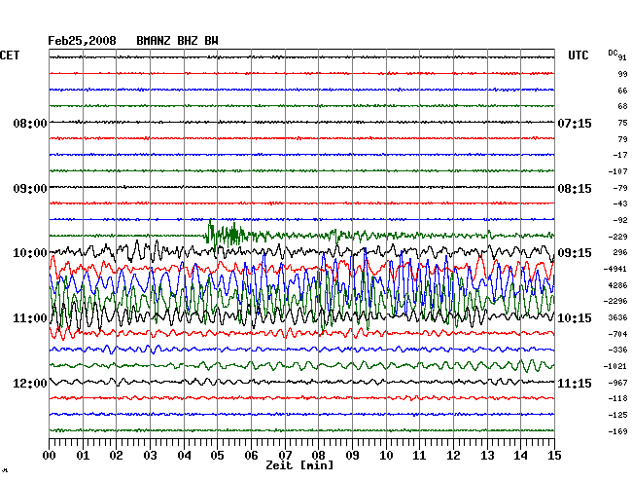Click the DC value 99
This screenshot has width=632, height=481.
coord(622,74)
